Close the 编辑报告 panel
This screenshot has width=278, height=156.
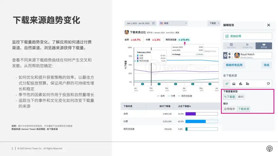pos(268,25)
